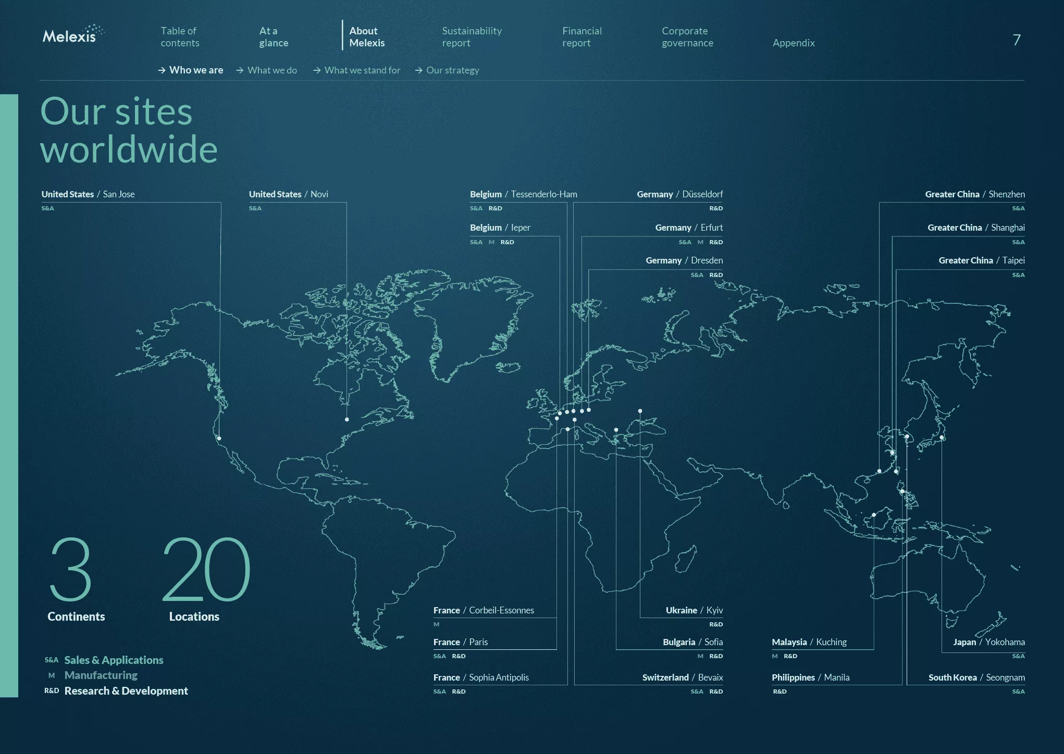
Task: Click the Sales & Applications legend entry
Action: coord(104,660)
